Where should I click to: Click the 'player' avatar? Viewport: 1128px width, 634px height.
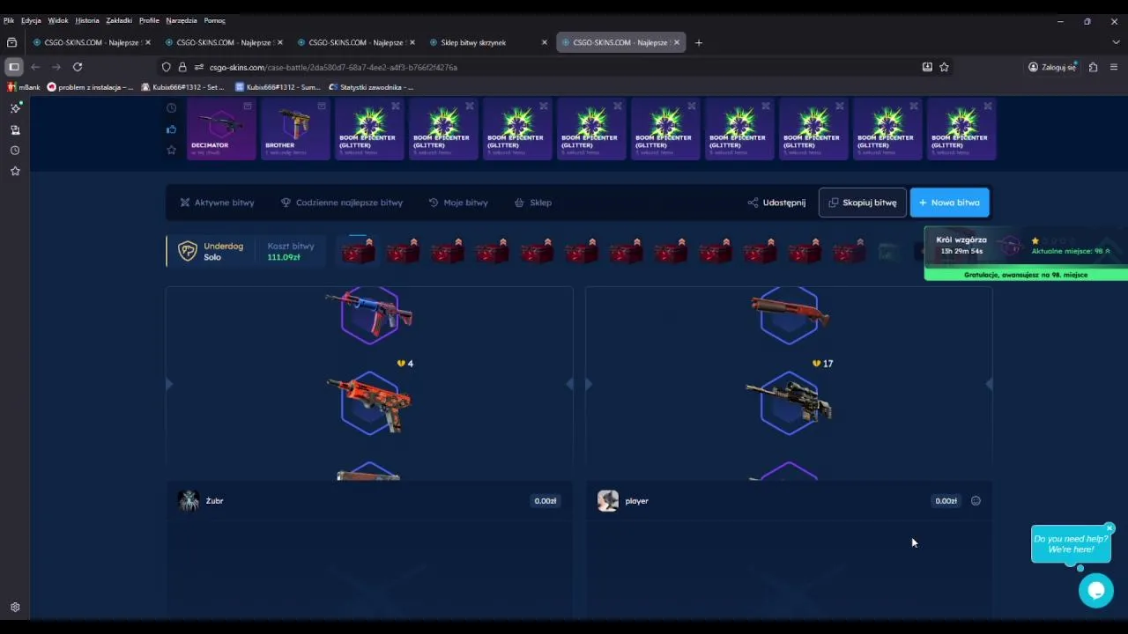click(608, 501)
